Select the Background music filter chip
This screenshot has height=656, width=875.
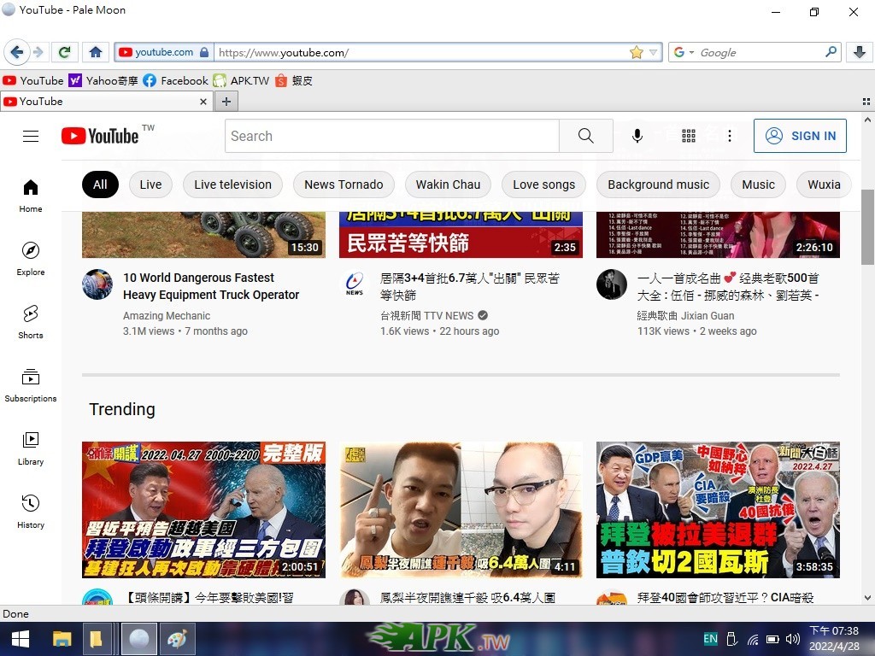pyautogui.click(x=659, y=184)
